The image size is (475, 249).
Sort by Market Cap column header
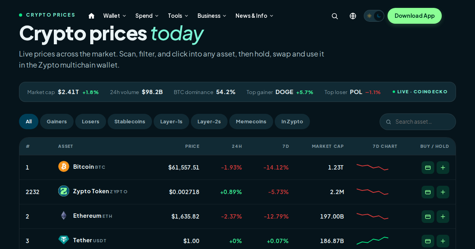pyautogui.click(x=328, y=146)
